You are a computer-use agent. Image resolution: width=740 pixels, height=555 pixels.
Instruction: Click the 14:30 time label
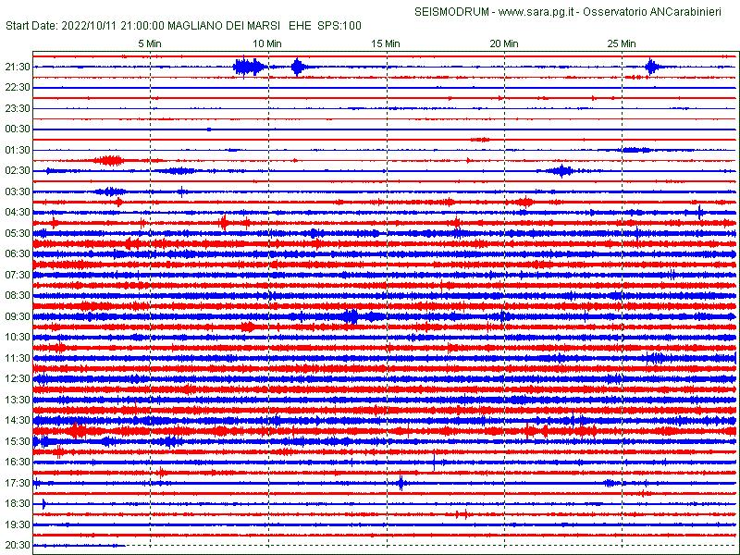pos(18,421)
